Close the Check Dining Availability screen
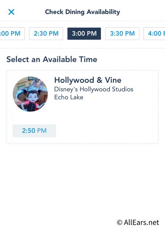 tap(11, 12)
